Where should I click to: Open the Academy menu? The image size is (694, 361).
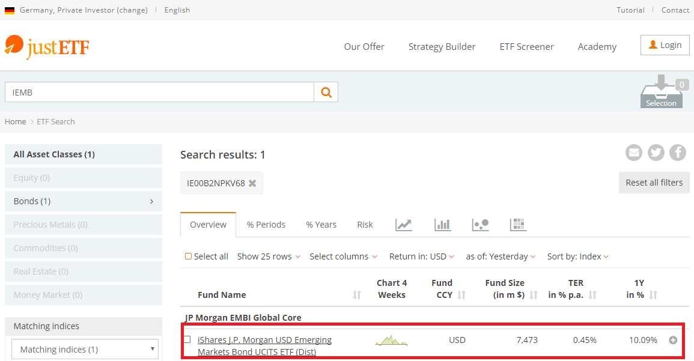(x=597, y=46)
